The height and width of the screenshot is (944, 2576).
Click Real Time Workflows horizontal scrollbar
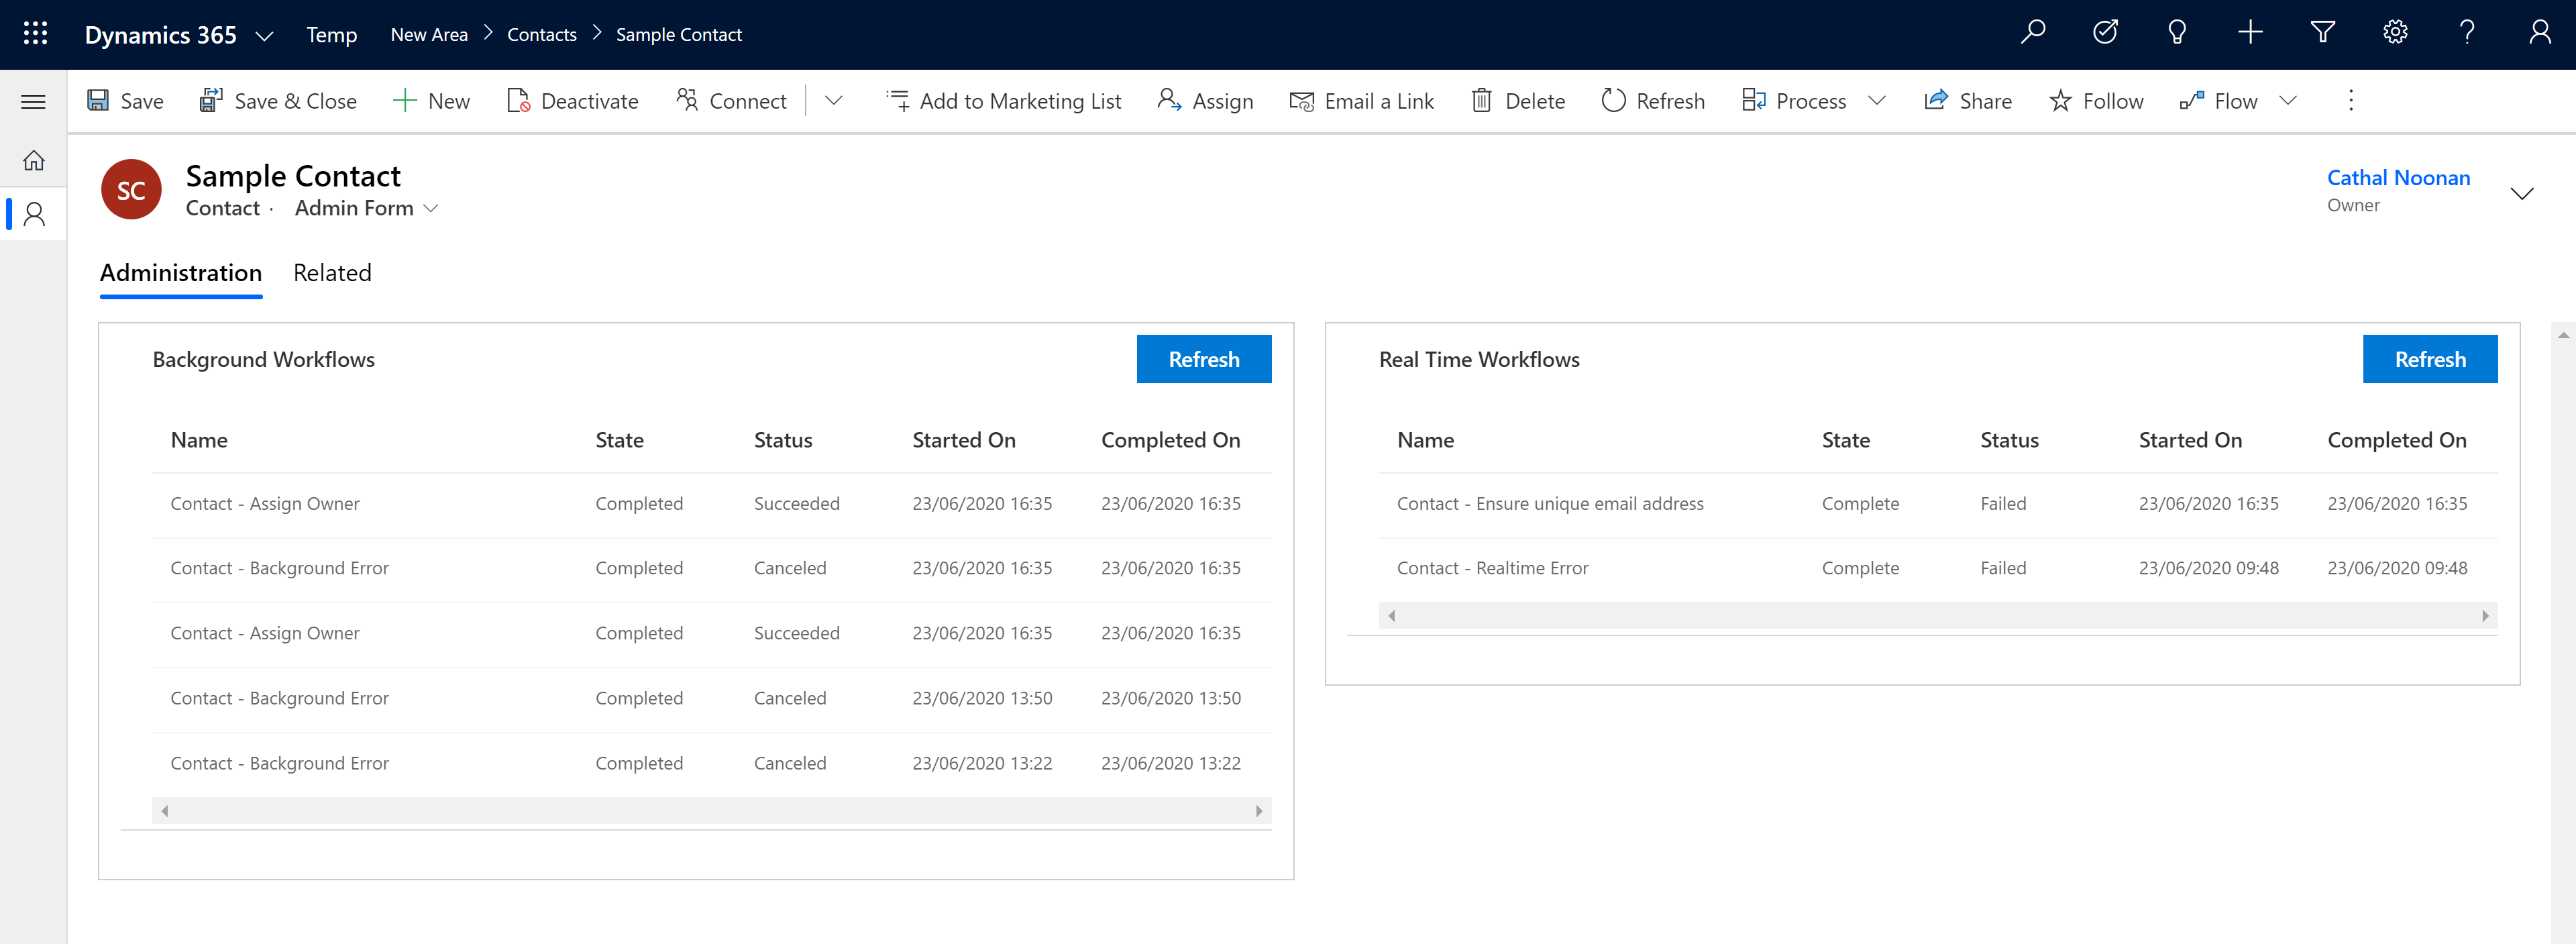1938,616
